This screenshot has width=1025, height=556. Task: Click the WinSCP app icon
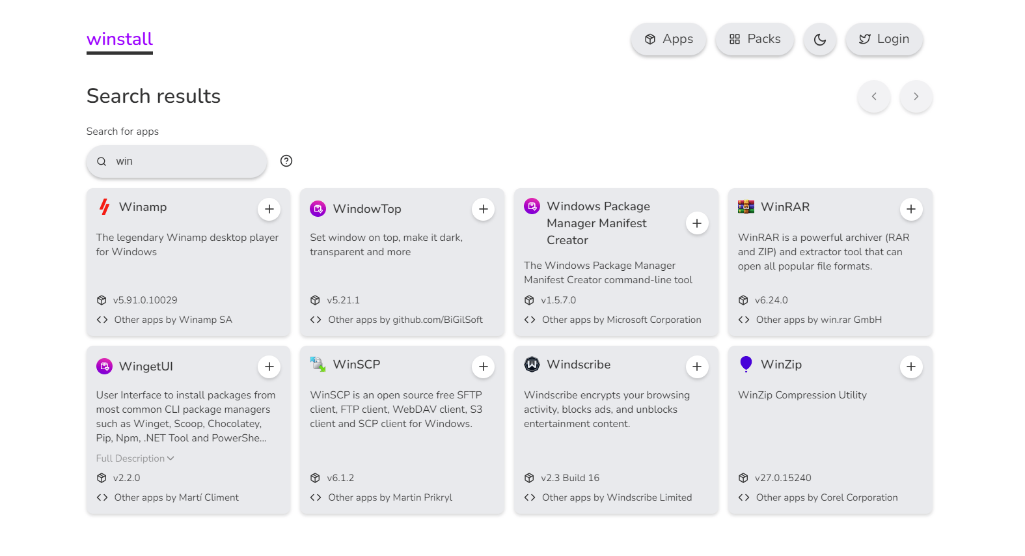(x=318, y=365)
